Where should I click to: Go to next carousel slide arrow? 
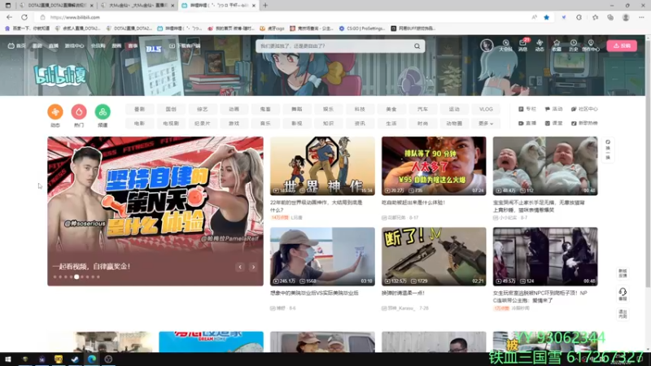click(x=253, y=267)
